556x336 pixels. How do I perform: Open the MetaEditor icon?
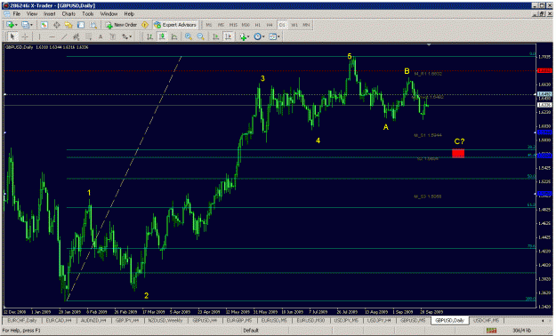tap(145, 25)
